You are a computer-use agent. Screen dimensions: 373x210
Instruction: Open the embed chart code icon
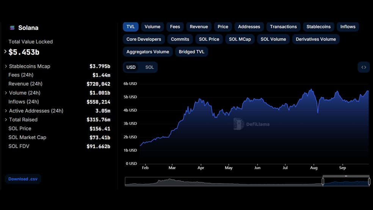364,67
